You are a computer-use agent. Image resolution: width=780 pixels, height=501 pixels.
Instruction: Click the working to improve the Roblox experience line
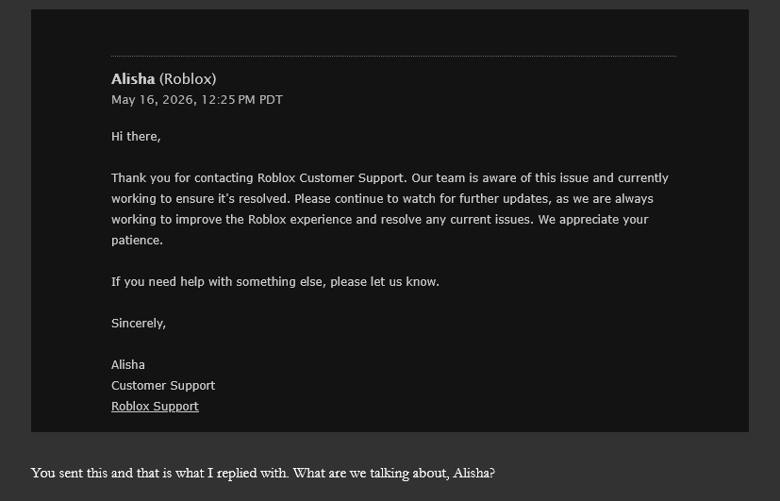coord(380,220)
